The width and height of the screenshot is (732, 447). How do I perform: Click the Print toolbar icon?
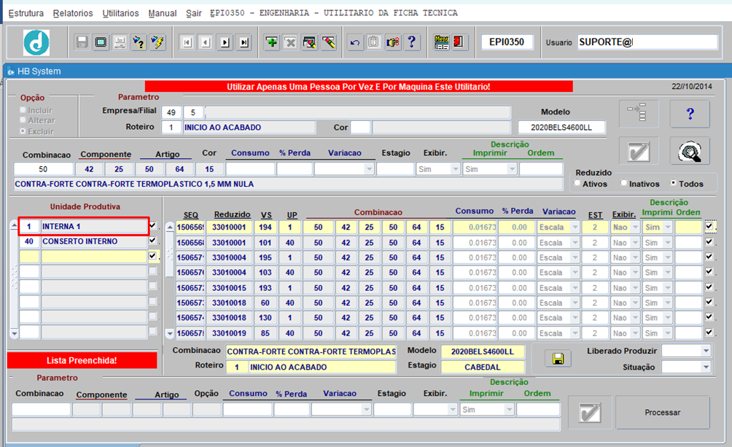120,42
